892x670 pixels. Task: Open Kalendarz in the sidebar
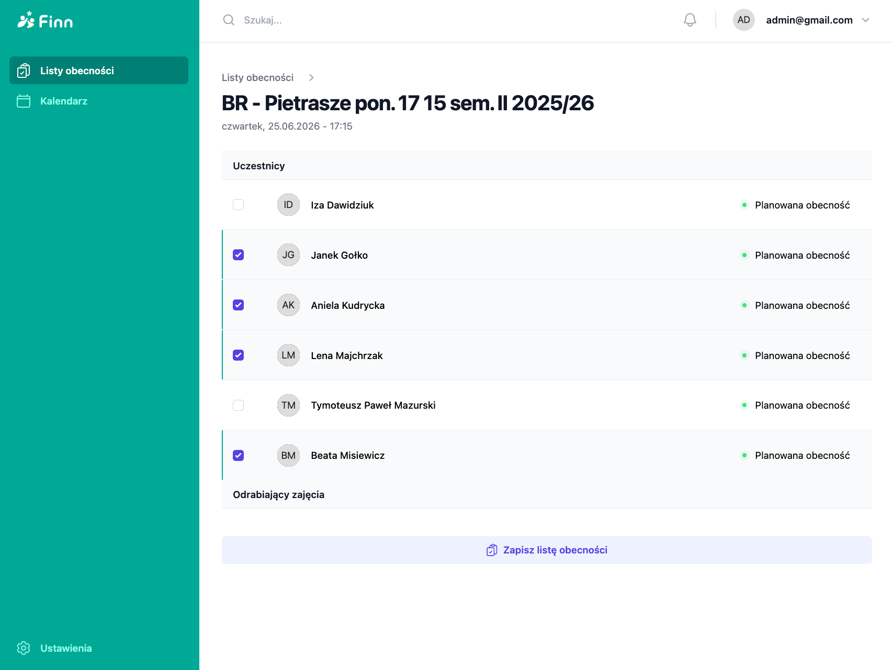pos(99,101)
